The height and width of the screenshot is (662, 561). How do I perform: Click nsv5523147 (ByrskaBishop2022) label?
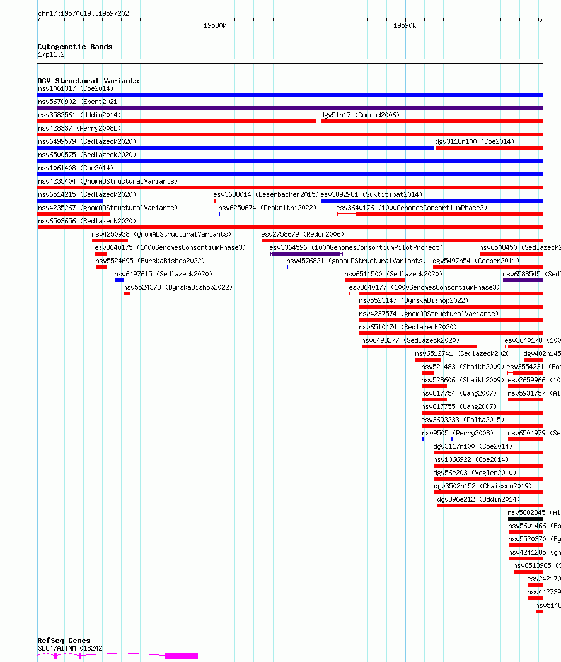(414, 300)
